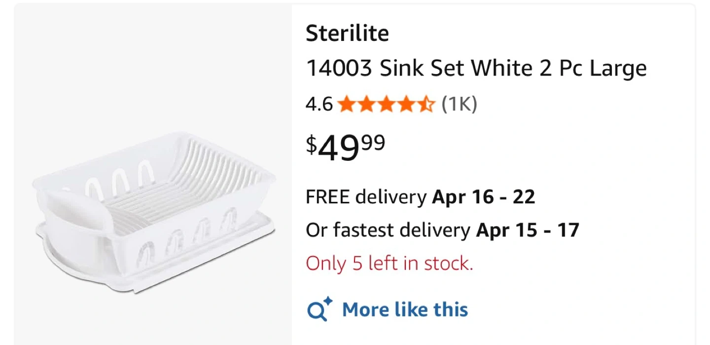The image size is (710, 345).
Task: Open the "14003 Sink Set White" product title
Action: [476, 68]
